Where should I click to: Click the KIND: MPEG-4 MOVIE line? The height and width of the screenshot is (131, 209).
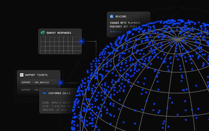(56, 103)
